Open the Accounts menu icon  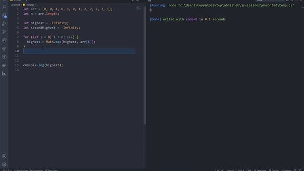pos(4,156)
